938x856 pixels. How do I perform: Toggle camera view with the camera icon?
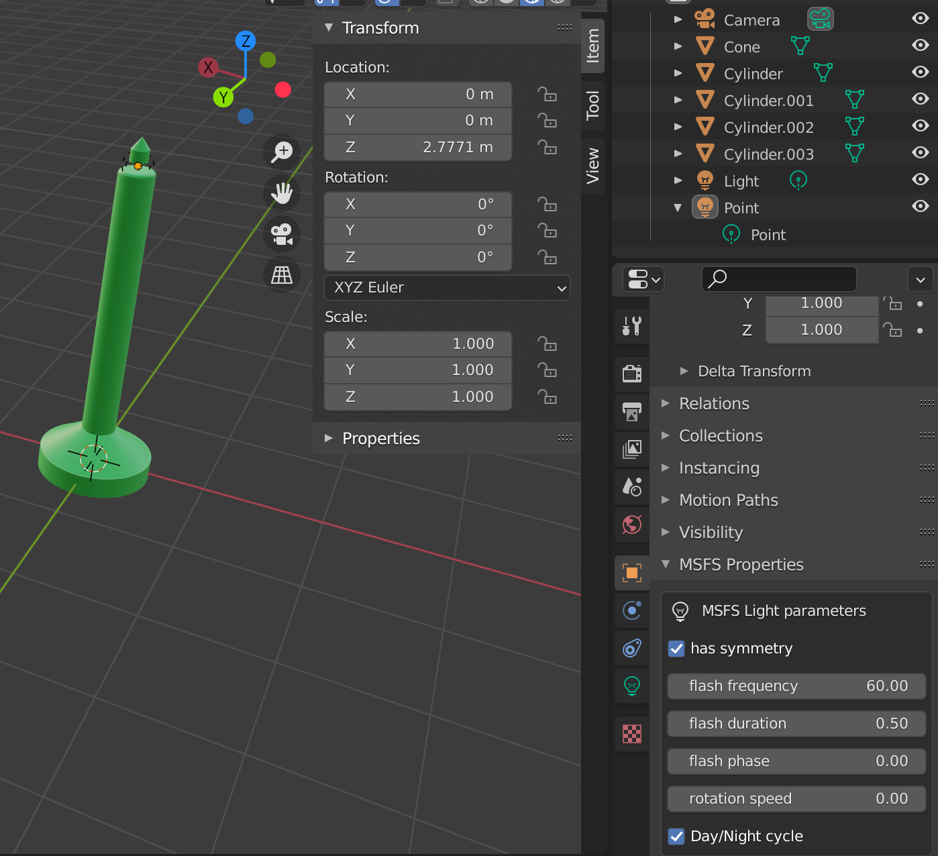pos(282,235)
